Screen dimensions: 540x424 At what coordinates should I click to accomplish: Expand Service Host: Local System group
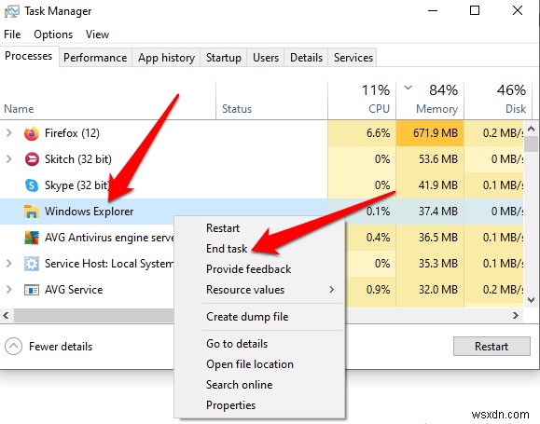tap(9, 264)
